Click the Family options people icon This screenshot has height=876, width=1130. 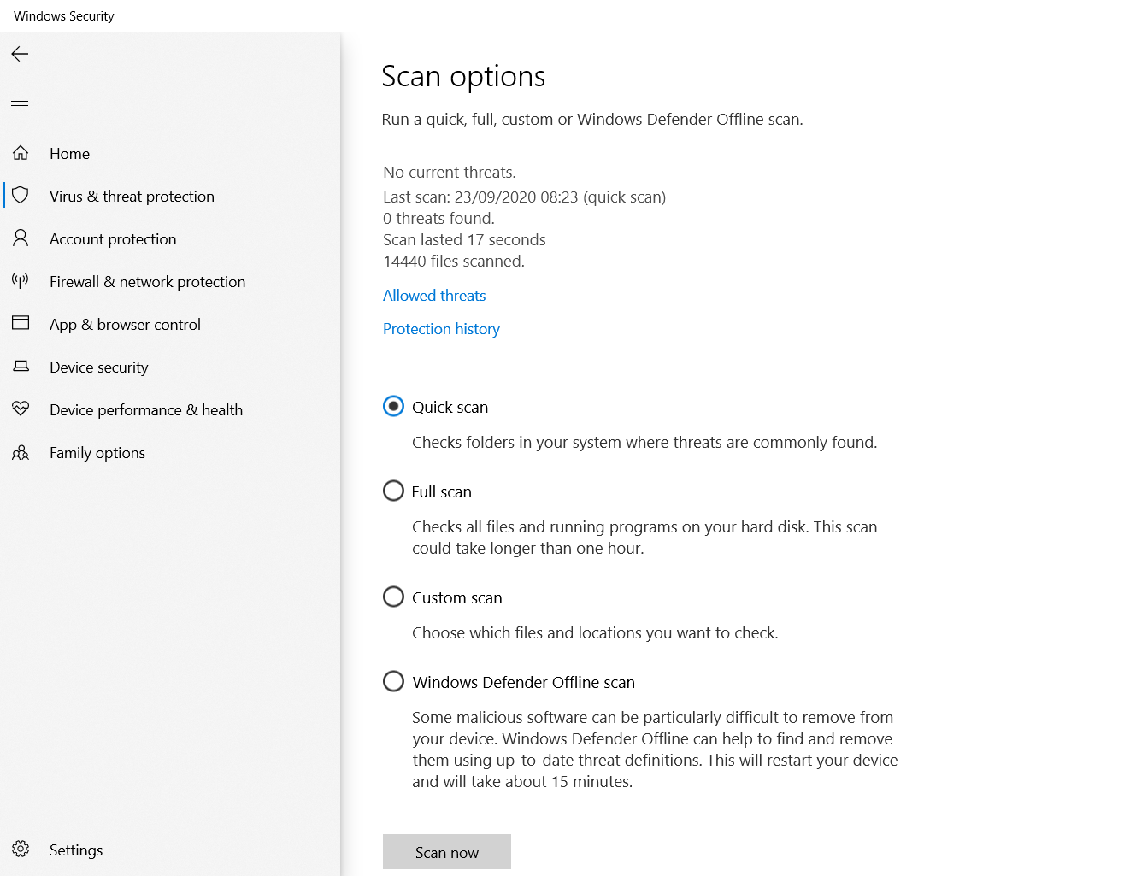(x=21, y=452)
